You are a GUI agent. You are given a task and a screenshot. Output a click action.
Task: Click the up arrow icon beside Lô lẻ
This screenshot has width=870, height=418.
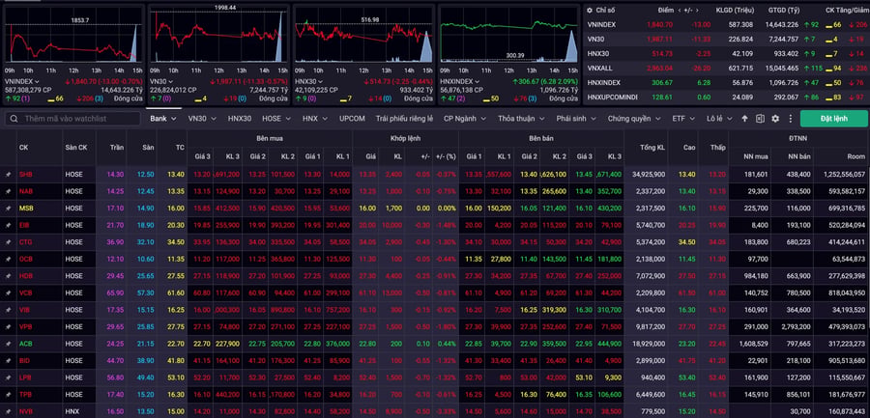[744, 119]
